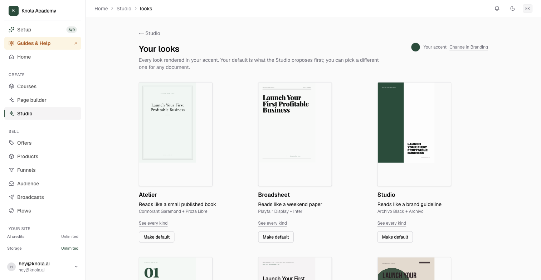Open the beige LAUNCH YOUR look thumbnail

pyautogui.click(x=414, y=269)
